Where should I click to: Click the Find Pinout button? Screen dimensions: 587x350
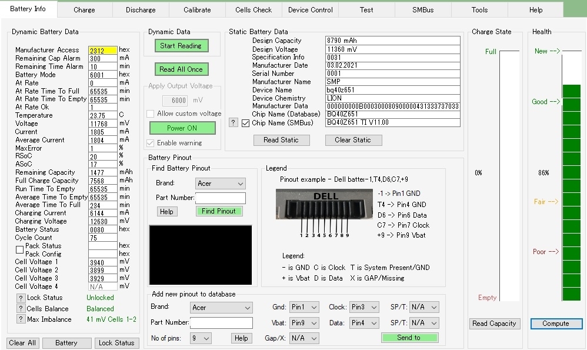(218, 211)
